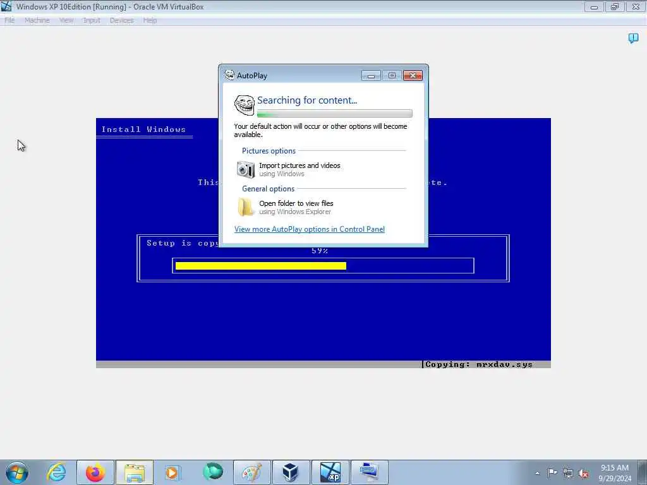Click the Pictures options heading

[269, 151]
